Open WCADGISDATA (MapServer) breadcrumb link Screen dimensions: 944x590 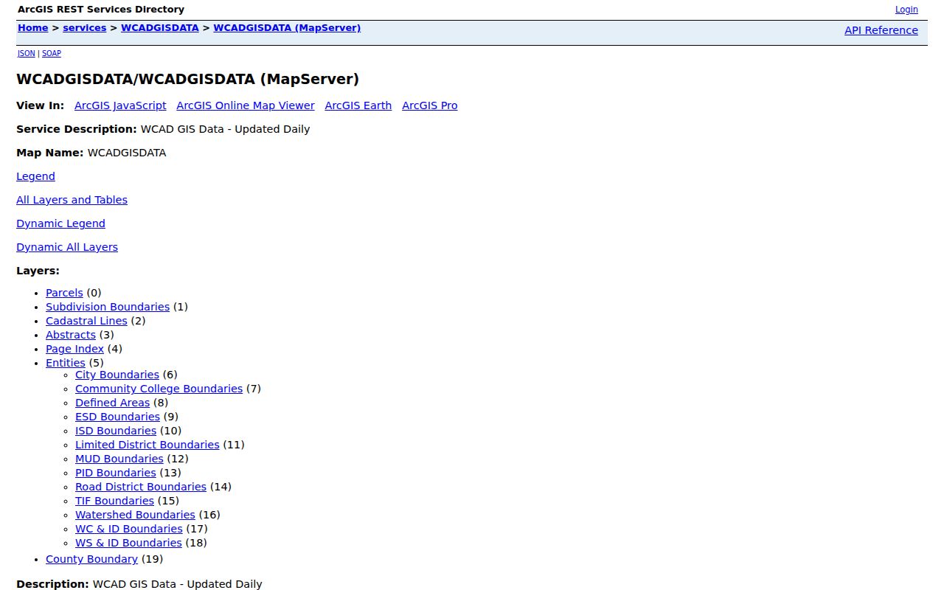(x=287, y=28)
